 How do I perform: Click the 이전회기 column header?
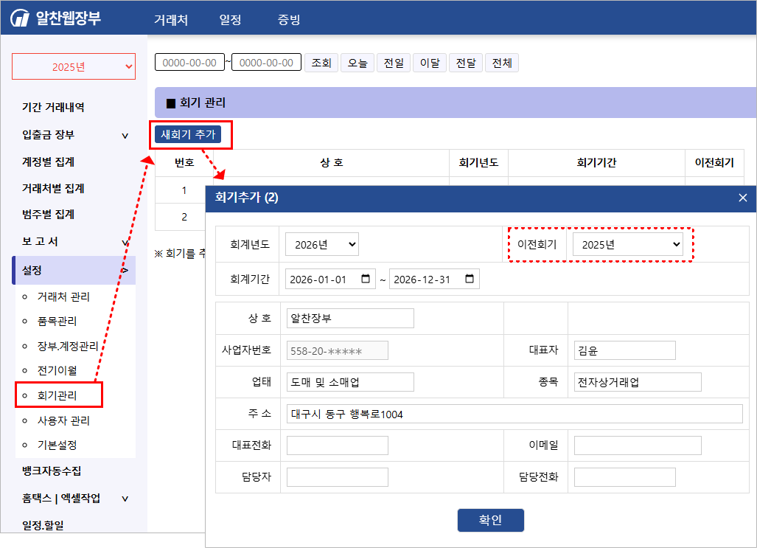tap(714, 163)
